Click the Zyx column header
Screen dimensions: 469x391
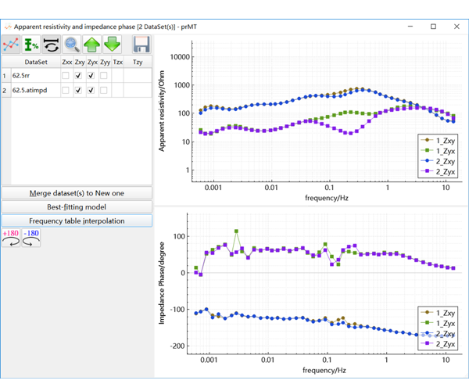click(x=93, y=63)
